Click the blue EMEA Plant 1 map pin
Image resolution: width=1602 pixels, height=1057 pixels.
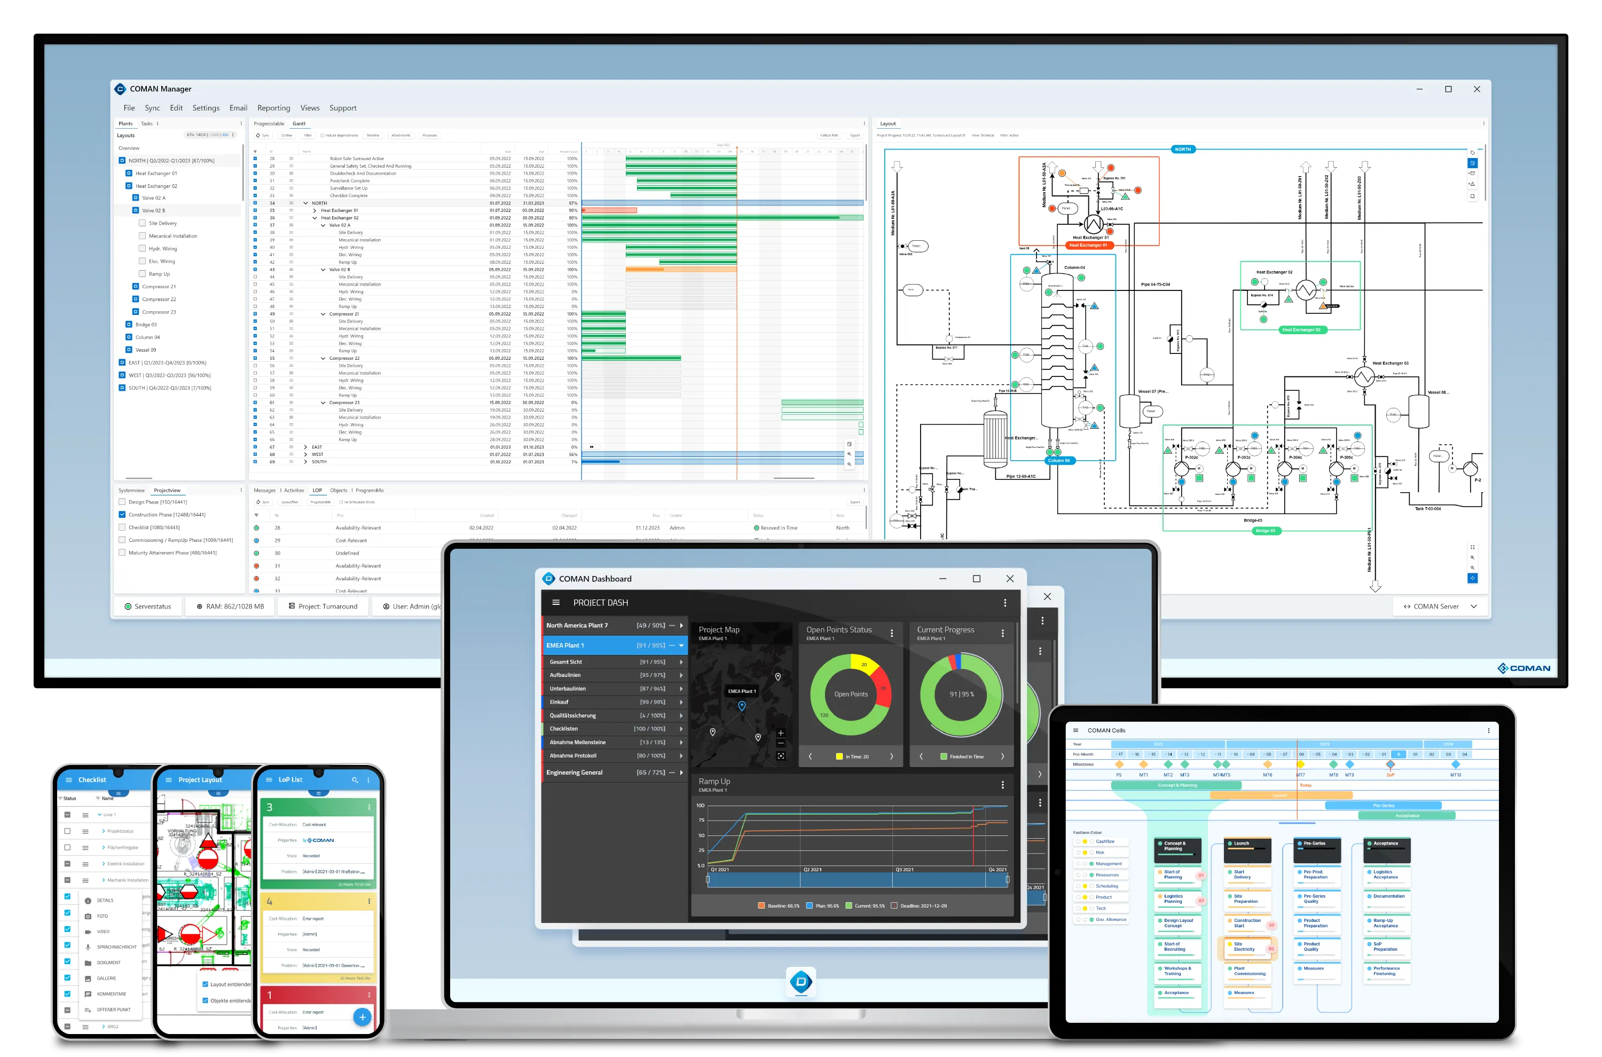pyautogui.click(x=742, y=706)
